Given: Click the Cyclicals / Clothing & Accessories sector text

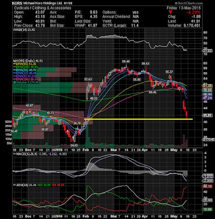Looking at the screenshot, I should click(43, 8).
